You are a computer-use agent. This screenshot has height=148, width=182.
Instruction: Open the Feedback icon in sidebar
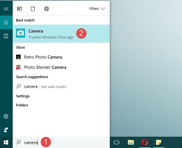pyautogui.click(x=6, y=130)
